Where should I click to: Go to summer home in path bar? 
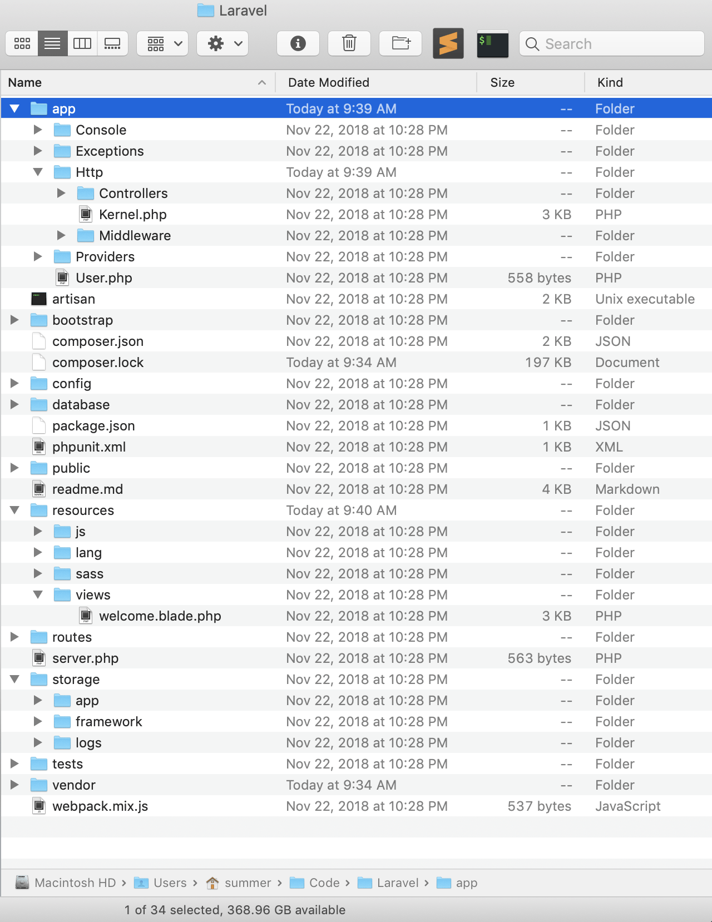click(x=238, y=883)
